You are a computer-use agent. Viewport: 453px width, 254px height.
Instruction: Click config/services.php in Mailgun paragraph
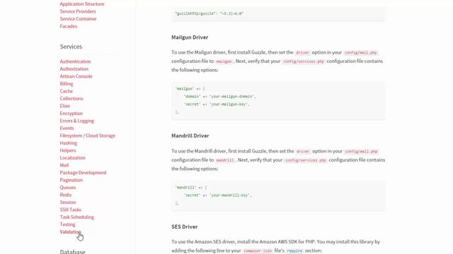pos(304,61)
